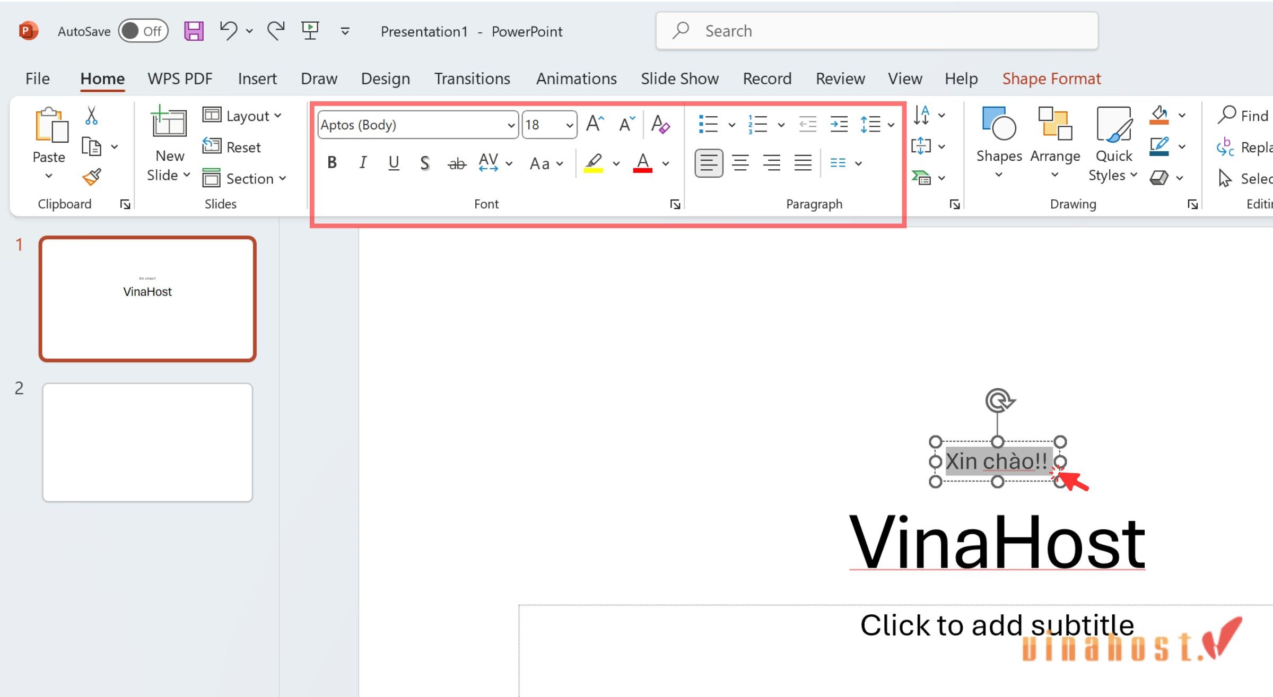Redo the last action
The image size is (1273, 697).
(276, 31)
